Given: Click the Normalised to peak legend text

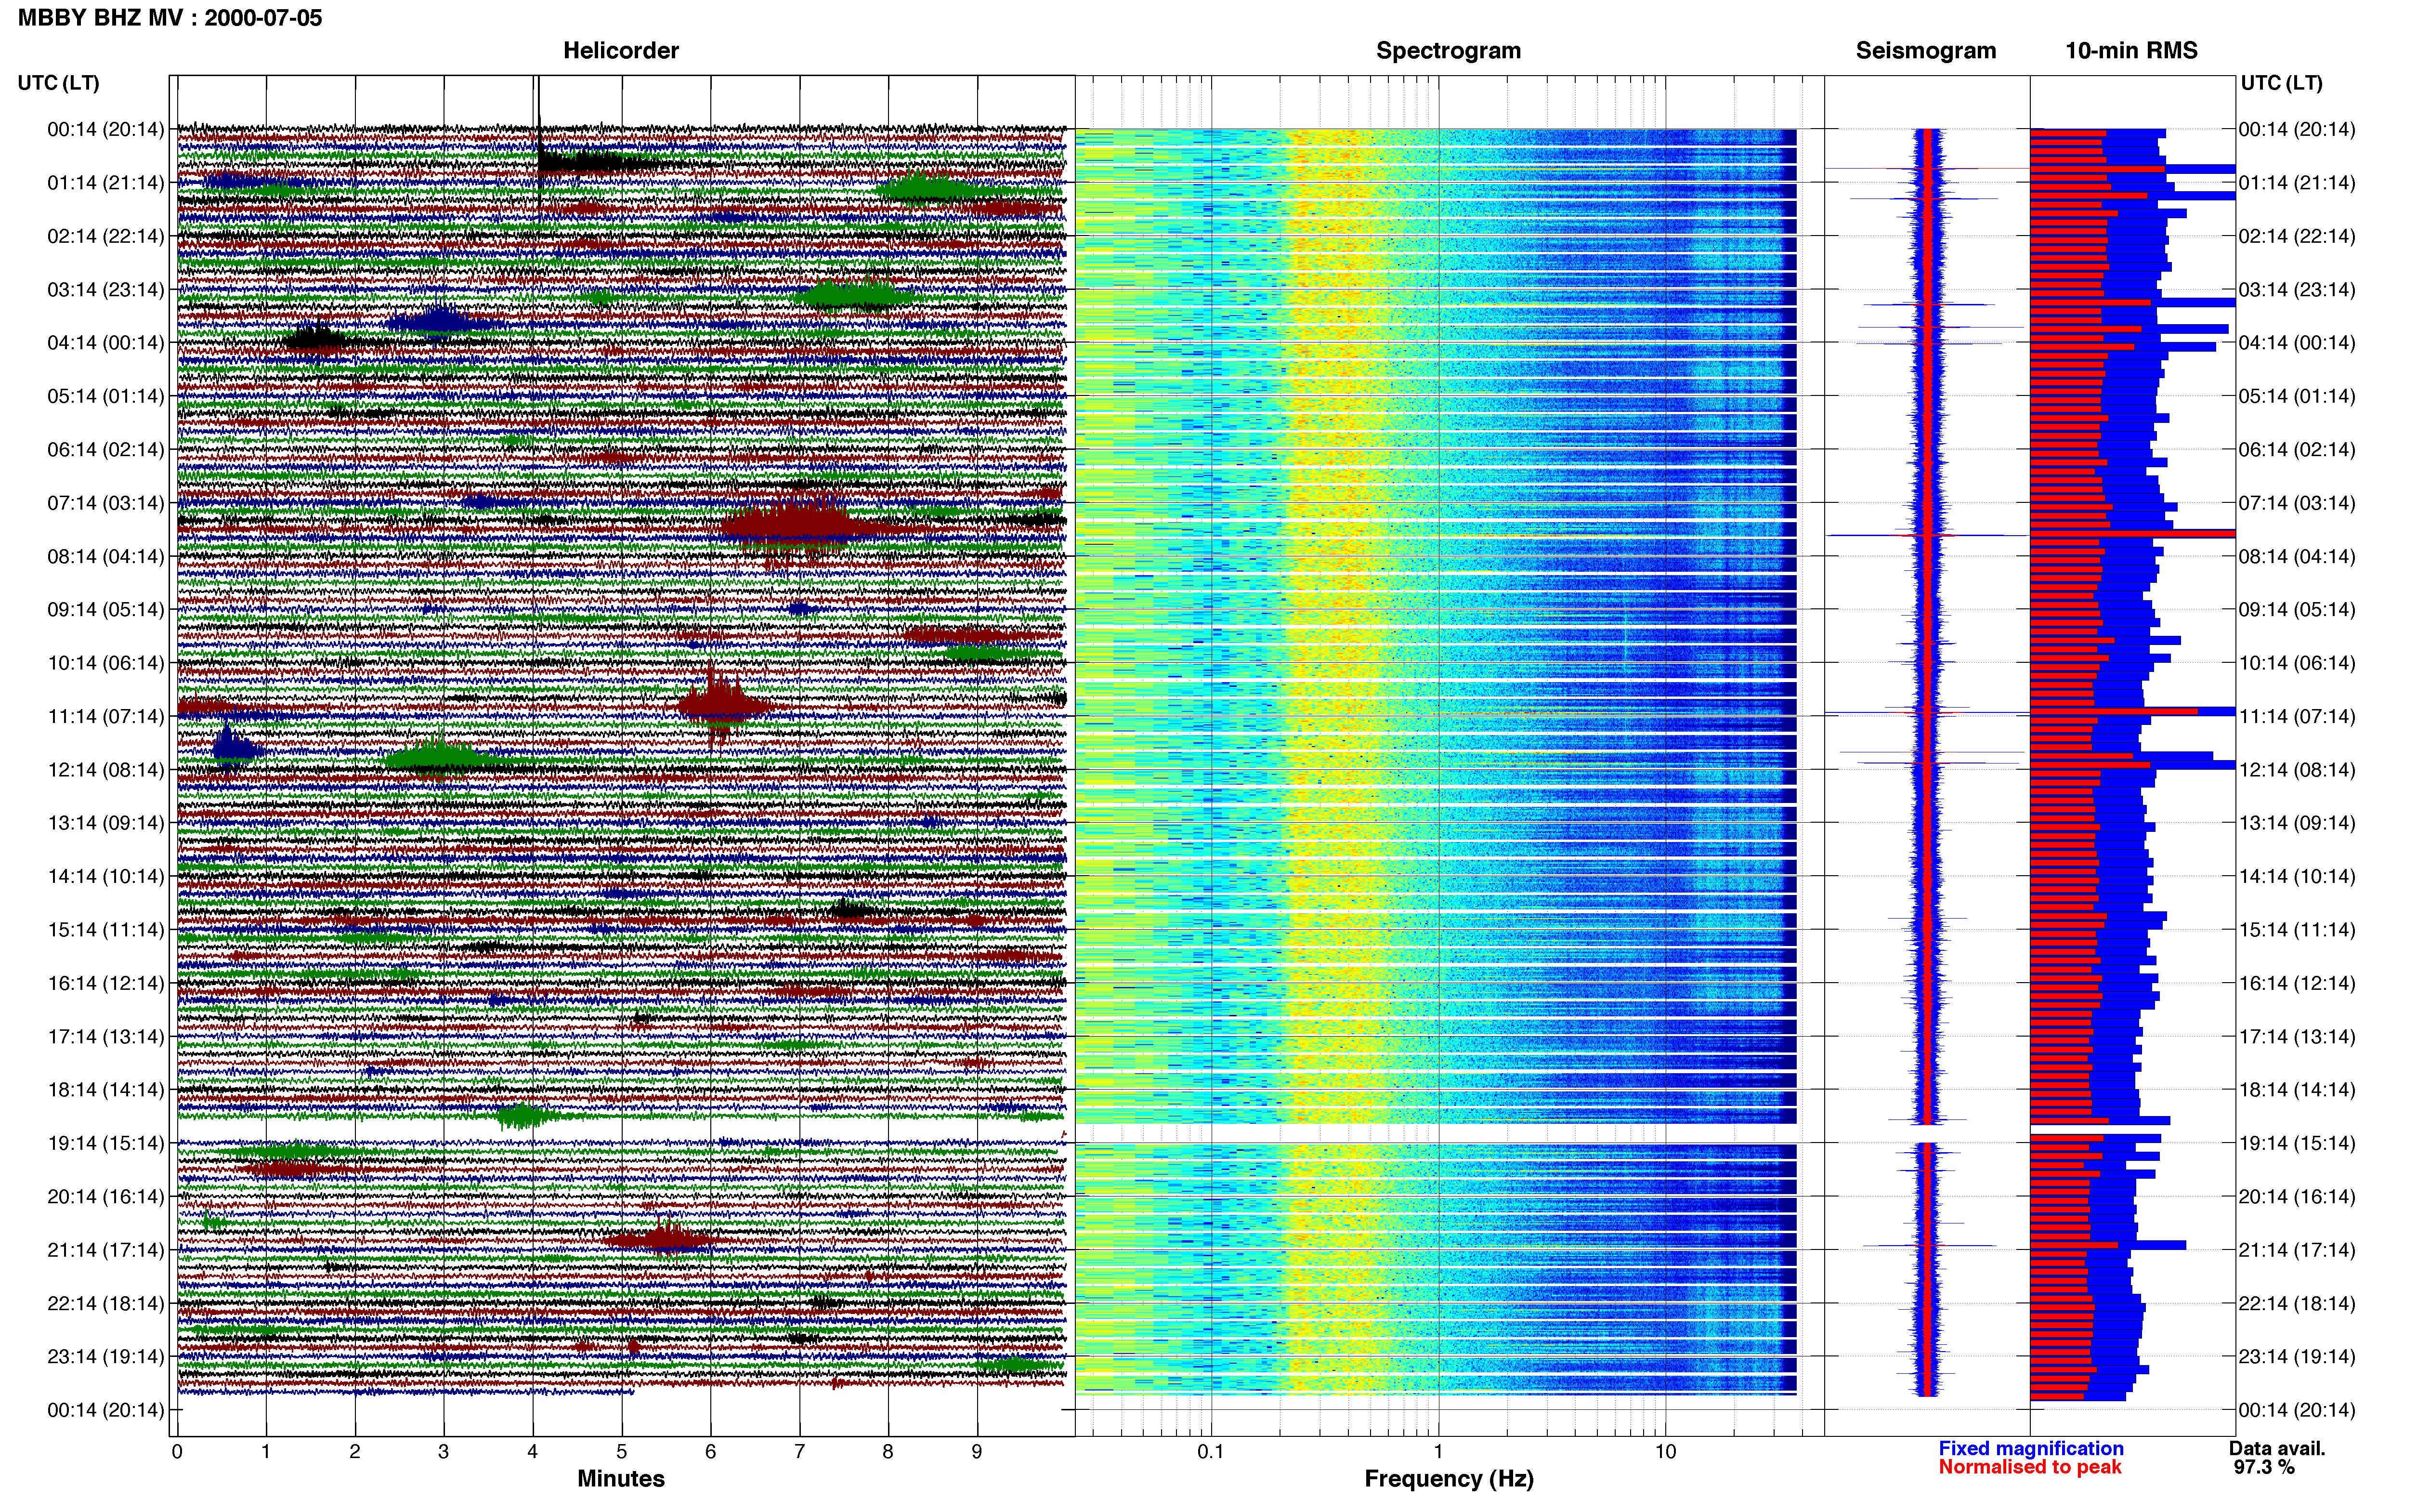Looking at the screenshot, I should coord(2029,1467).
